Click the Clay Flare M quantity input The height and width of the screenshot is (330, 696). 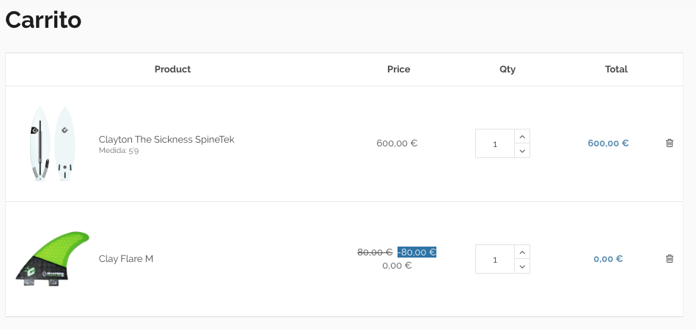(495, 260)
